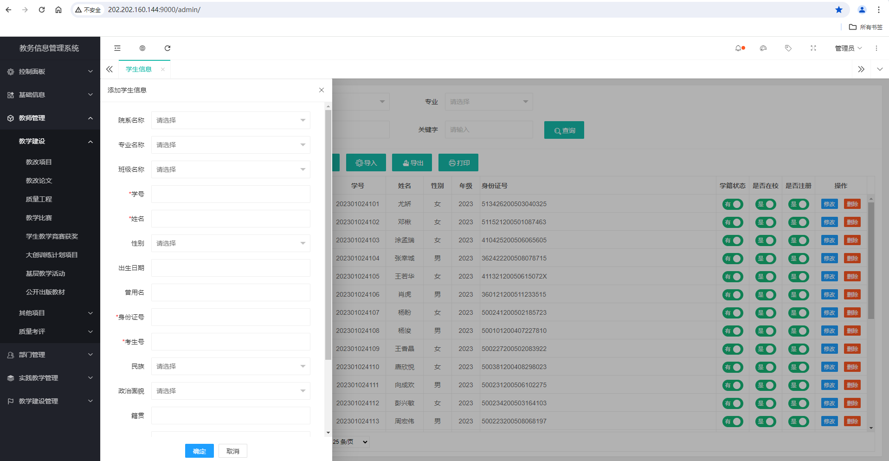This screenshot has width=889, height=461.
Task: Click the 关键字 search input
Action: (489, 130)
